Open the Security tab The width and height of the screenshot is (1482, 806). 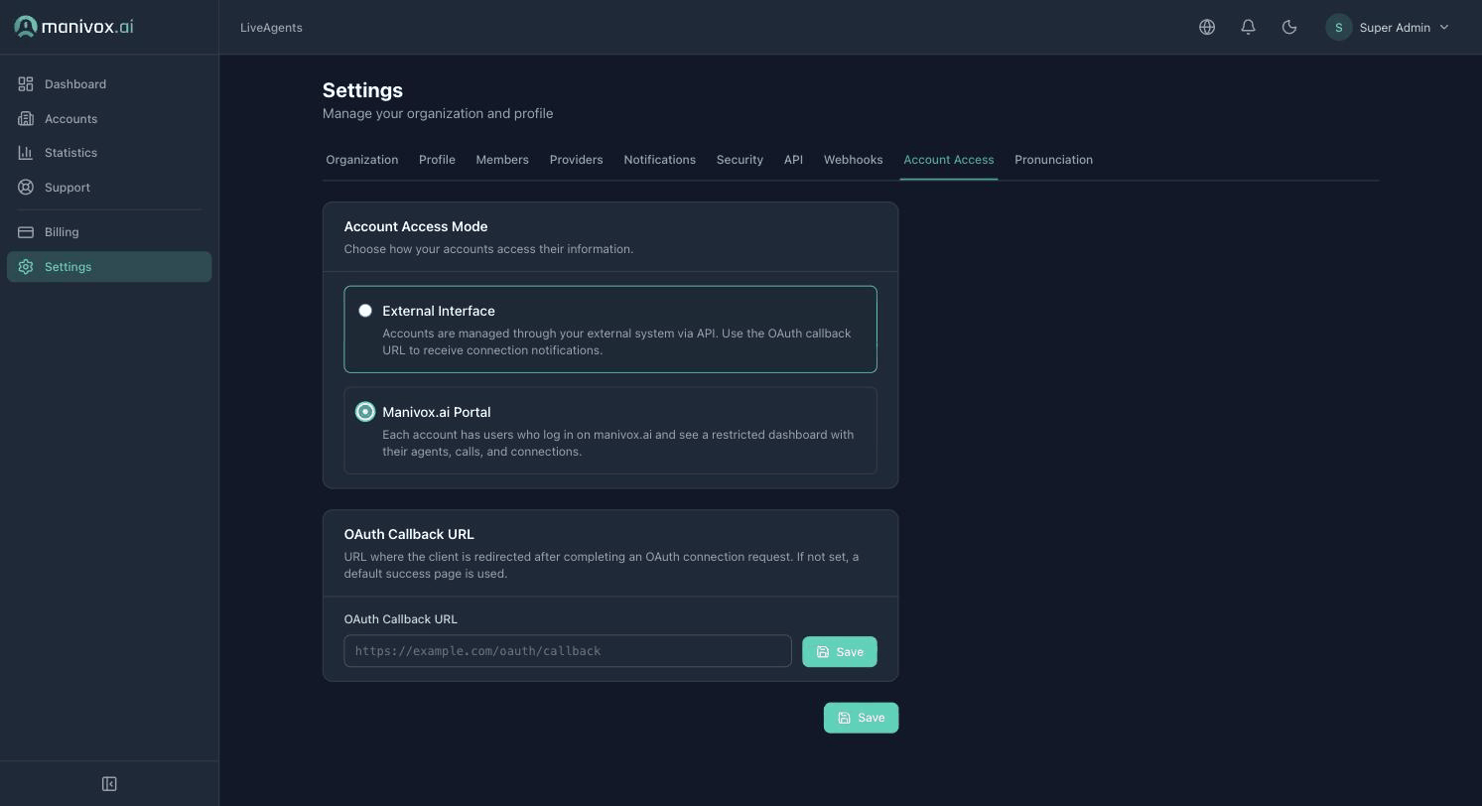click(x=740, y=160)
